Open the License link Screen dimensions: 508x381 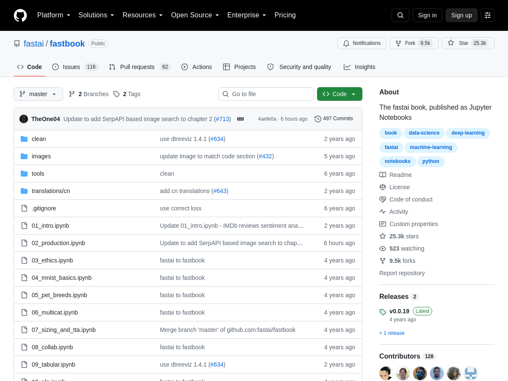click(395, 187)
